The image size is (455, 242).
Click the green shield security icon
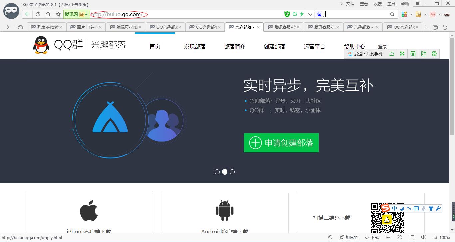pos(287,14)
